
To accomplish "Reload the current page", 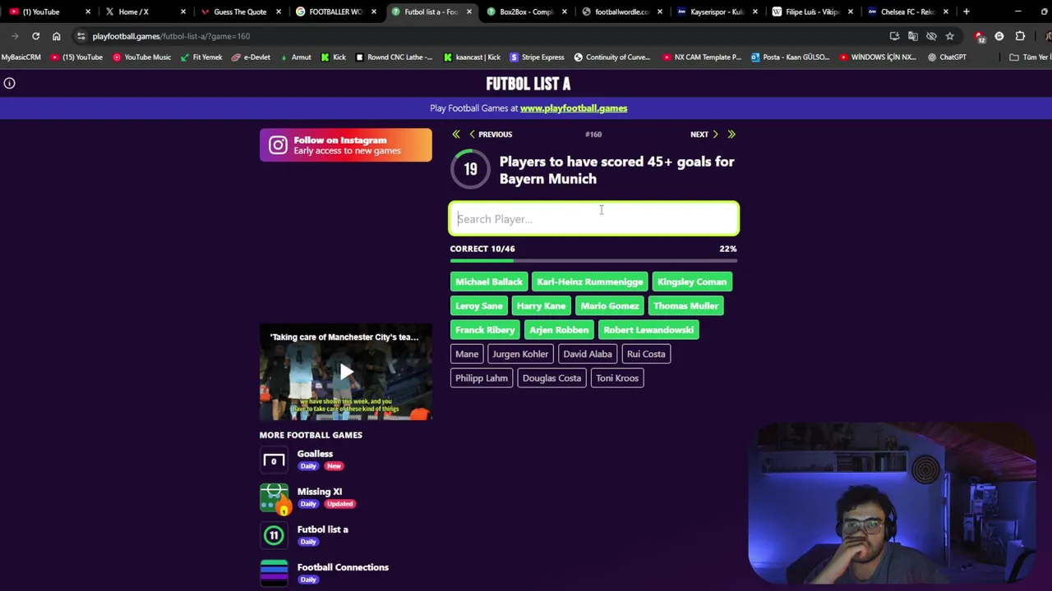I will (x=35, y=36).
